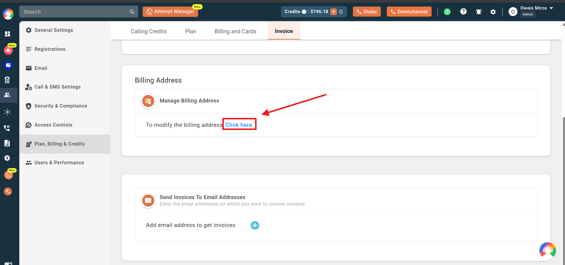Viewport: 565px width, 265px height.
Task: Open Registrations in sidebar
Action: point(65,49)
